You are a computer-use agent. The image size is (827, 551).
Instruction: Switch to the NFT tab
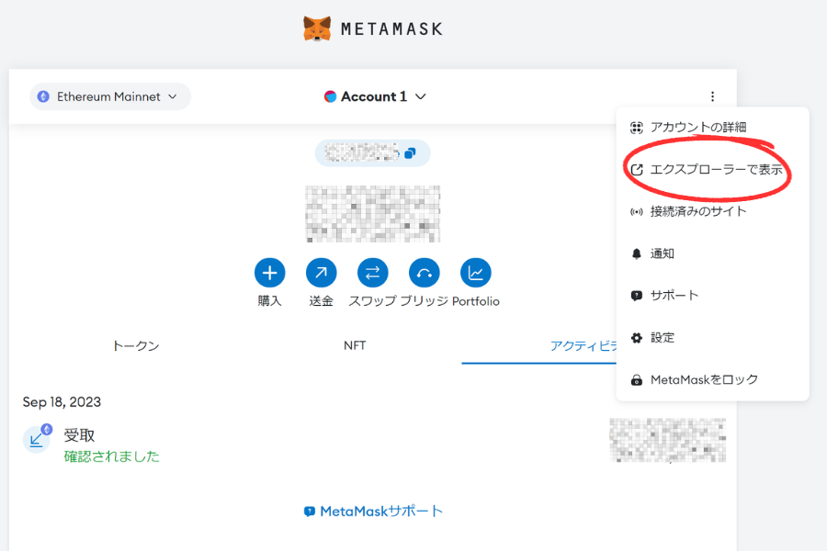[x=355, y=345]
